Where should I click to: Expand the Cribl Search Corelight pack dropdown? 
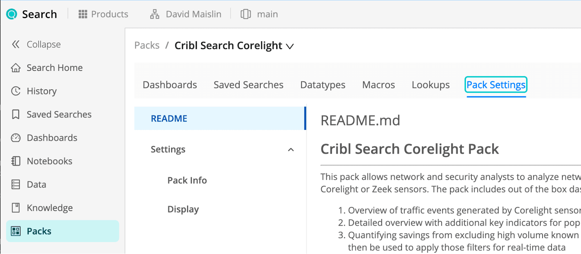pos(290,46)
